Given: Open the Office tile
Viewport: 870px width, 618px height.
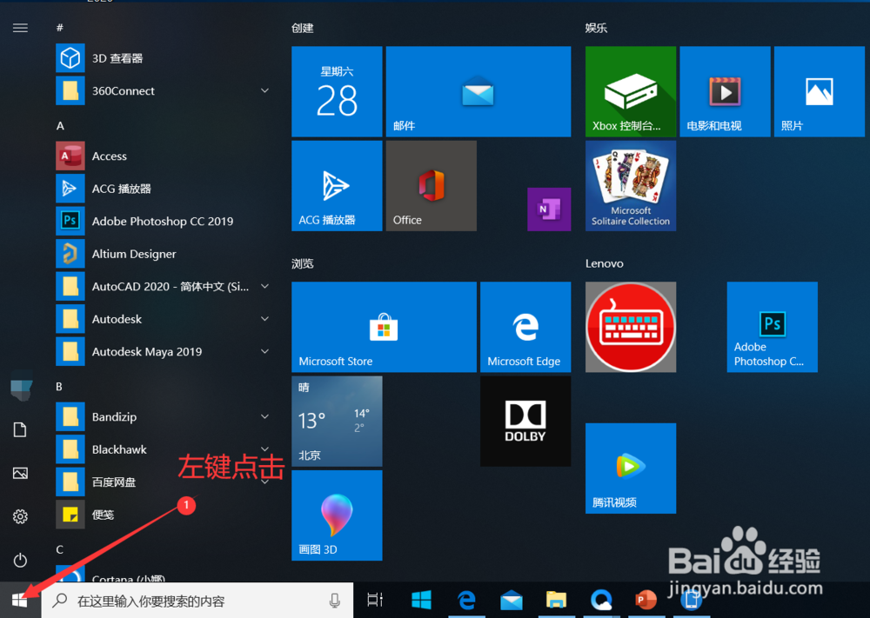Looking at the screenshot, I should tap(432, 186).
